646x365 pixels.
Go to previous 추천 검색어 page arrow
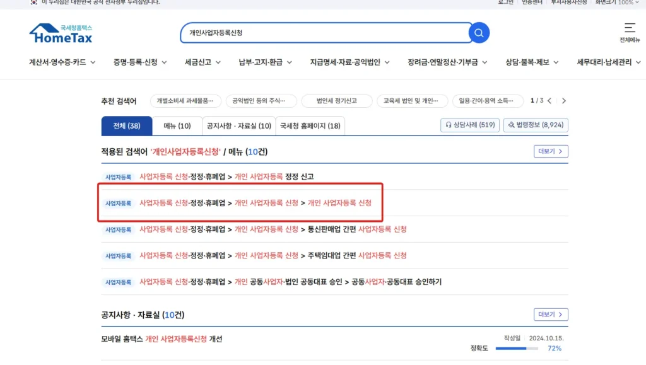coord(549,101)
